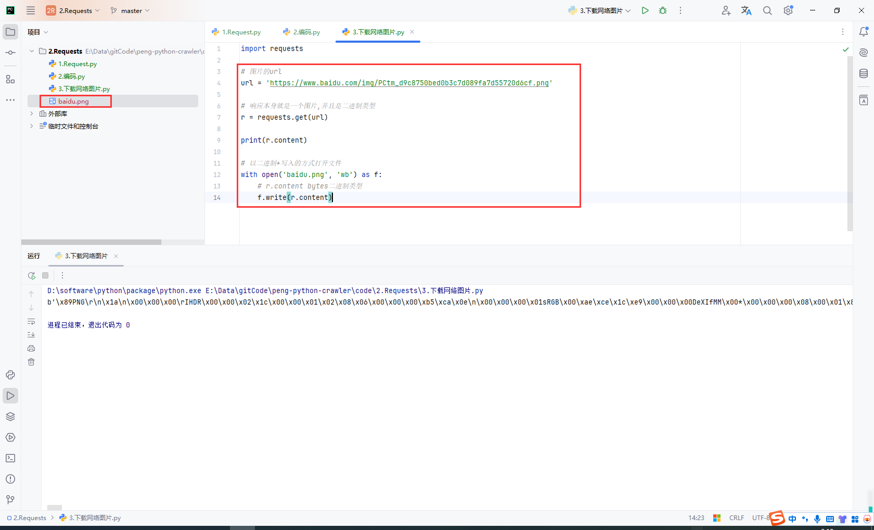
Task: Open the Run tool window icon in the sidebar
Action: [10, 396]
